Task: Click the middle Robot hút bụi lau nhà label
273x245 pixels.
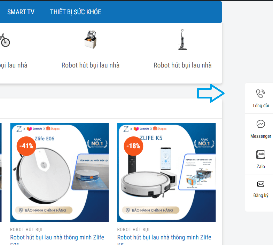Action: pyautogui.click(x=91, y=65)
